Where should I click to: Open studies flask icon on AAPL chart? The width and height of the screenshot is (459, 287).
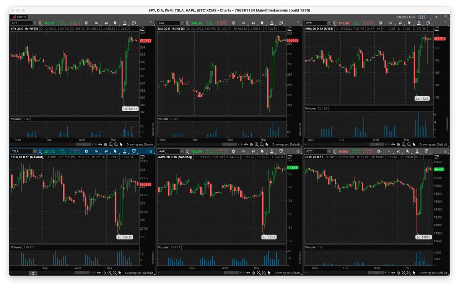[x=272, y=151]
